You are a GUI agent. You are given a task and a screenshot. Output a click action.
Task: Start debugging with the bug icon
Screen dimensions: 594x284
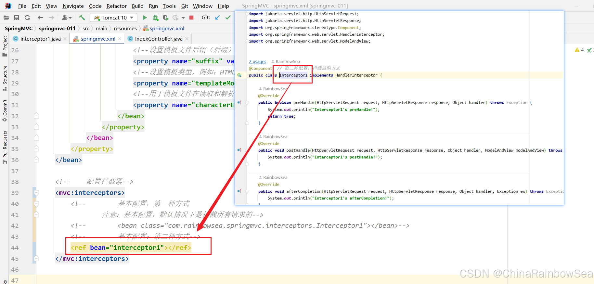coord(156,18)
